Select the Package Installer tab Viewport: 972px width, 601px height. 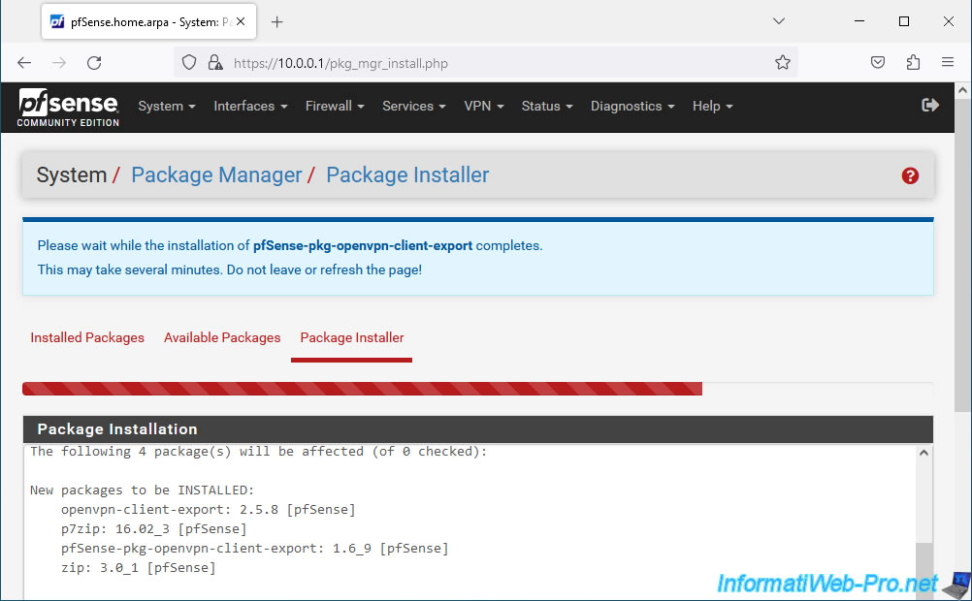pyautogui.click(x=352, y=337)
